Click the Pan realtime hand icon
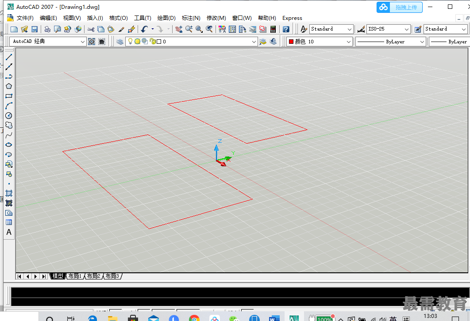The image size is (470, 321). point(179,29)
